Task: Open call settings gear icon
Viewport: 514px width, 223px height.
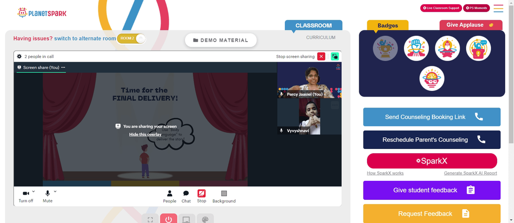Action: pyautogui.click(x=20, y=57)
